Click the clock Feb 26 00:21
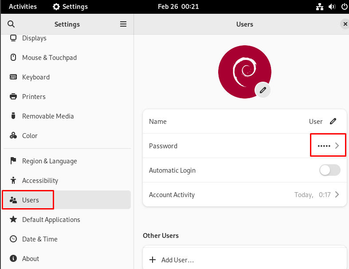 (178, 7)
